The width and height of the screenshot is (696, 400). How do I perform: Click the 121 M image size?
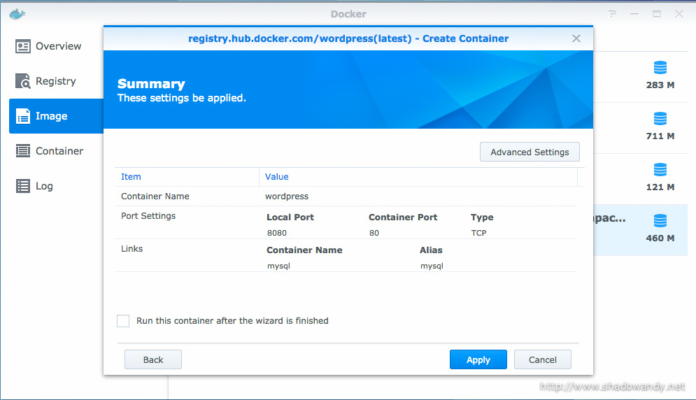[x=660, y=187]
